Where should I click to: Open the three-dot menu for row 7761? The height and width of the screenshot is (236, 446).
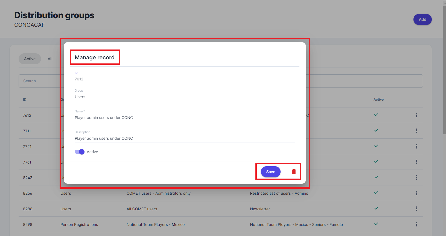coord(416,162)
